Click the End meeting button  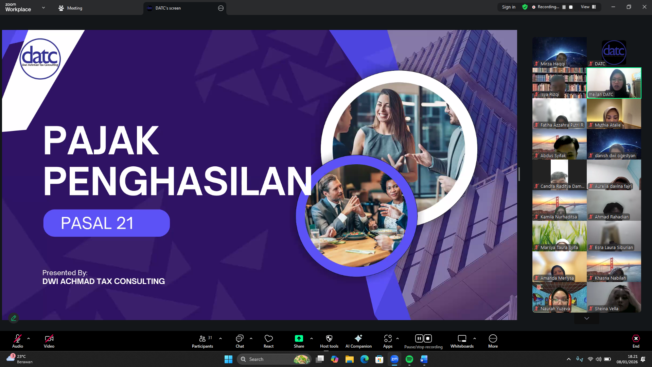coord(636,341)
